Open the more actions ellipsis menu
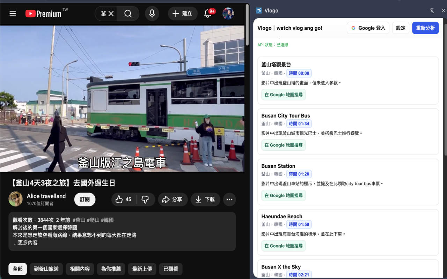The width and height of the screenshot is (447, 279). [229, 199]
